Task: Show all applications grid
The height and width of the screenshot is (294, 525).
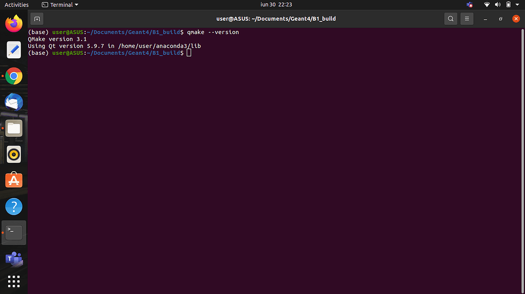Action: 14,281
